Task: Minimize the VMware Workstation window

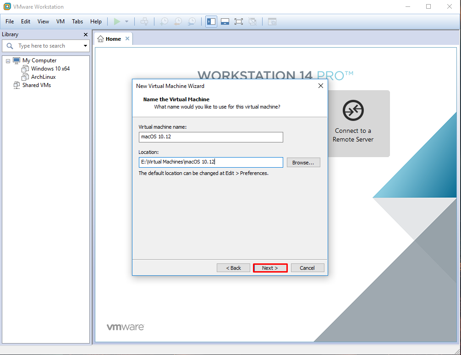Action: (408, 6)
